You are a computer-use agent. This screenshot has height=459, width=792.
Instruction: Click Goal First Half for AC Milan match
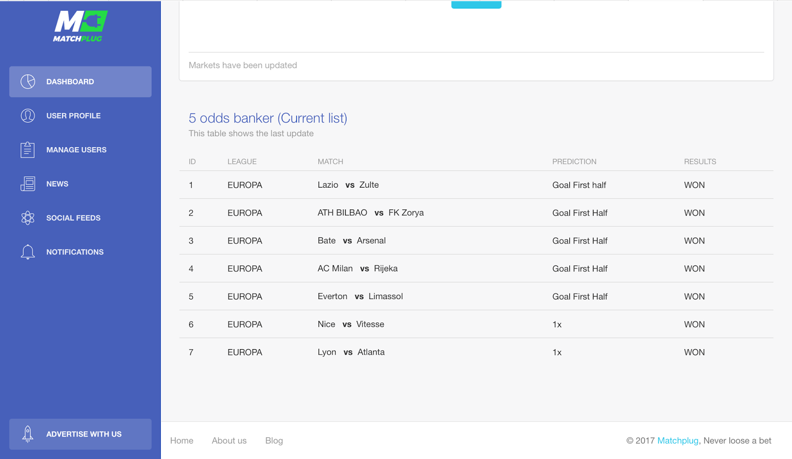tap(580, 268)
